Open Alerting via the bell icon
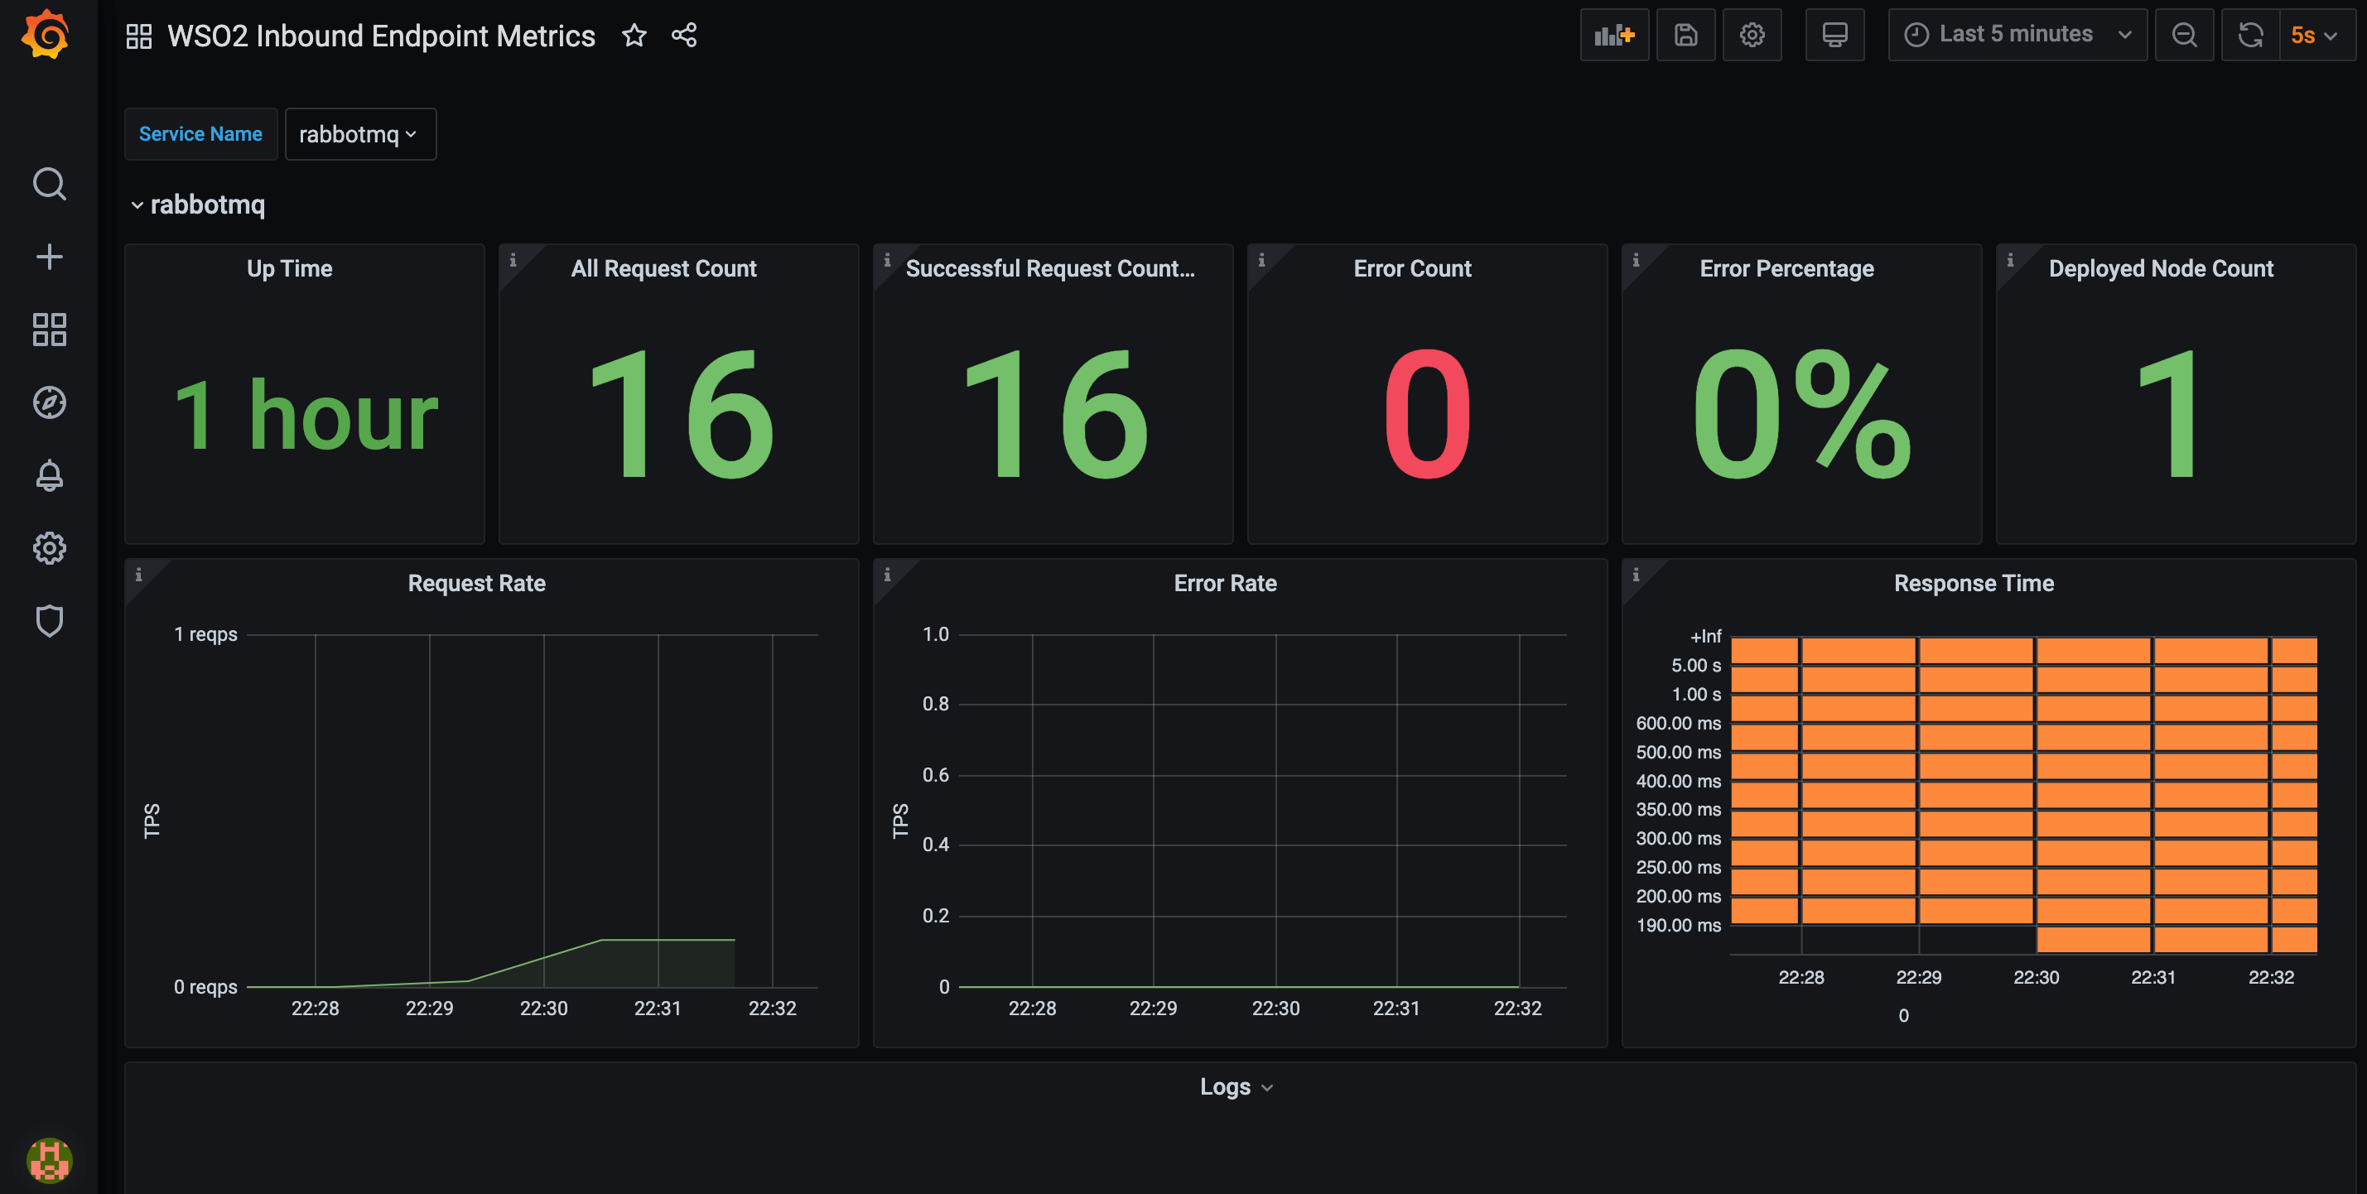The height and width of the screenshot is (1194, 2367). [49, 474]
